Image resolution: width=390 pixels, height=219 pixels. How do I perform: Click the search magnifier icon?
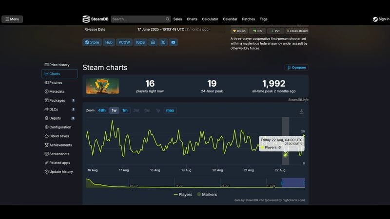click(168, 19)
